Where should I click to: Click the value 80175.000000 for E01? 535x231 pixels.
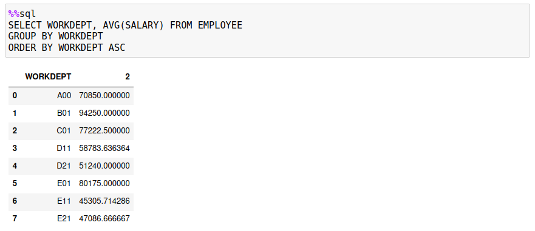click(x=104, y=184)
